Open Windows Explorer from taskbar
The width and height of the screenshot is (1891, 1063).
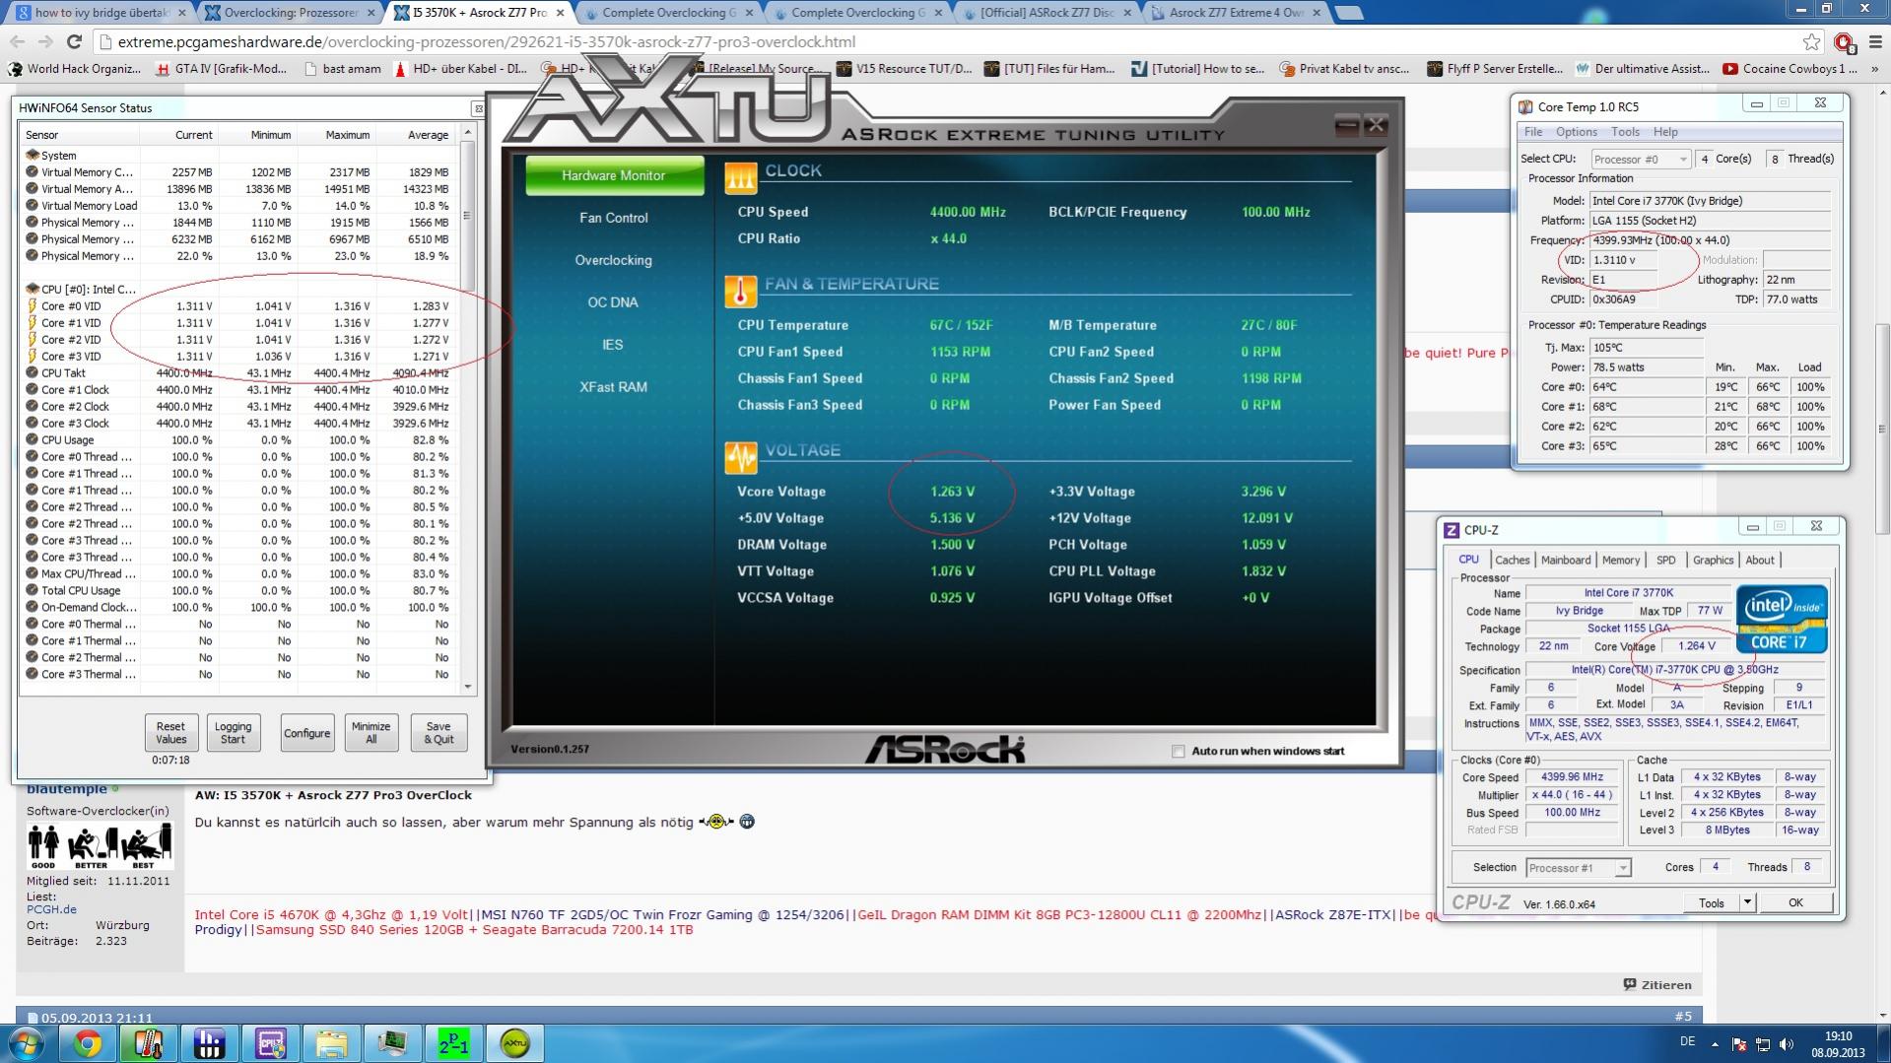(332, 1043)
